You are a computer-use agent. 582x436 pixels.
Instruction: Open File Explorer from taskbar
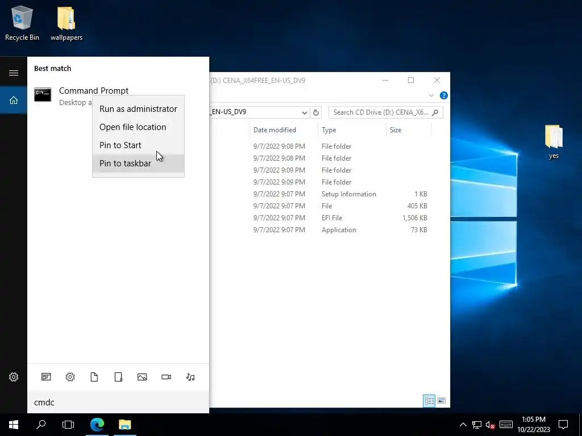(124, 425)
